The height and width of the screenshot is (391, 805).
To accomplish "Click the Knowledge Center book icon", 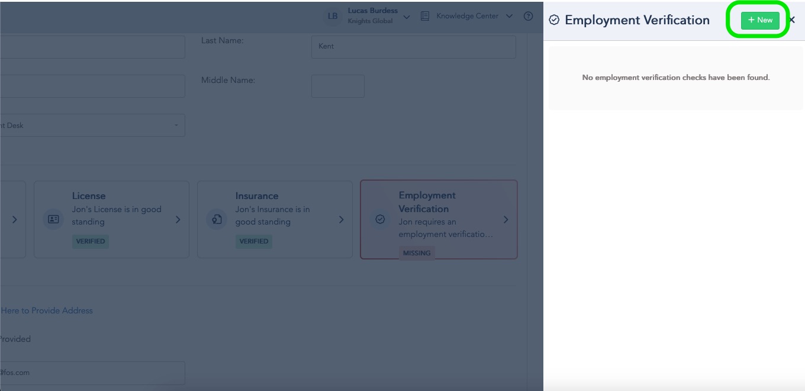I will 425,17.
